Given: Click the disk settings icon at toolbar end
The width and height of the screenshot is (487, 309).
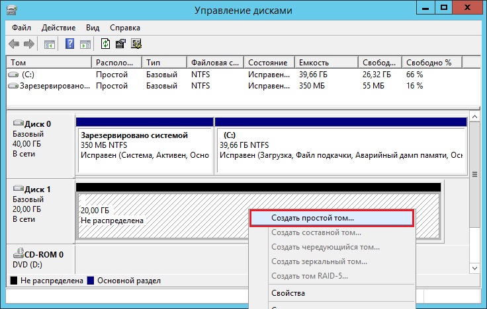Looking at the screenshot, I should tap(136, 44).
